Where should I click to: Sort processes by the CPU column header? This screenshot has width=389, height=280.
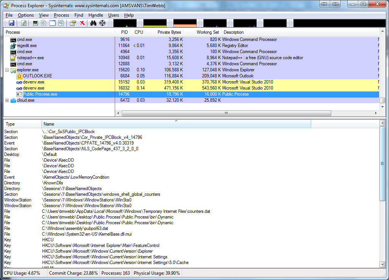[138, 32]
